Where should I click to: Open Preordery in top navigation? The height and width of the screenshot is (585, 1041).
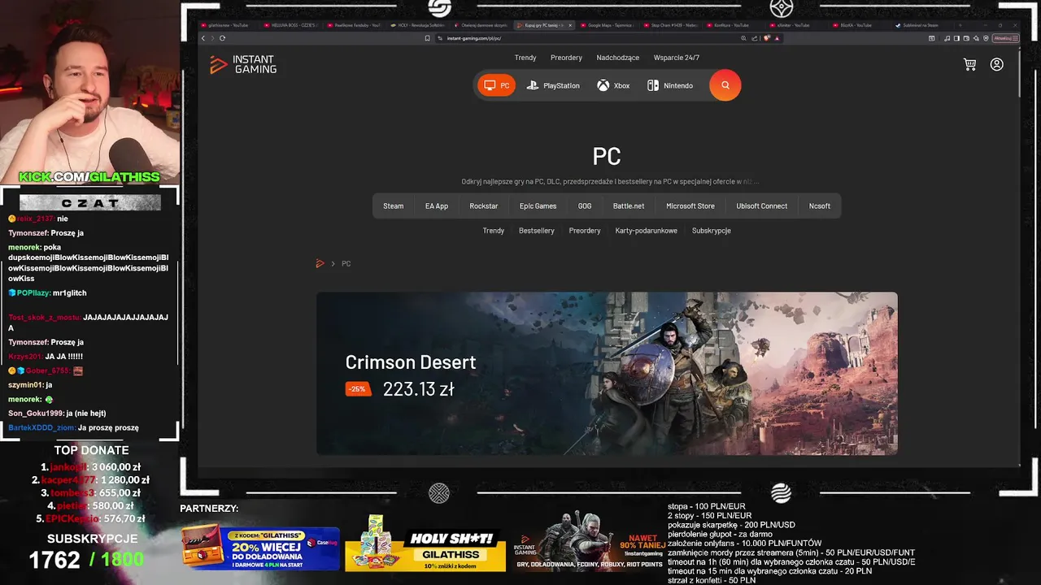pos(566,58)
